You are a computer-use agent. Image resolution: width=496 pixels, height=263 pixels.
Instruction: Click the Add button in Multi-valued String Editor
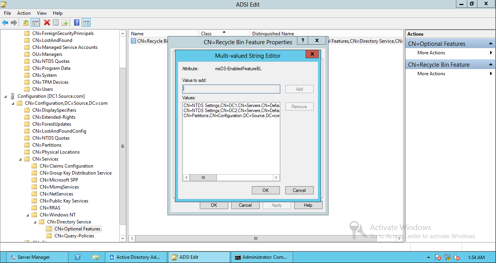[299, 89]
